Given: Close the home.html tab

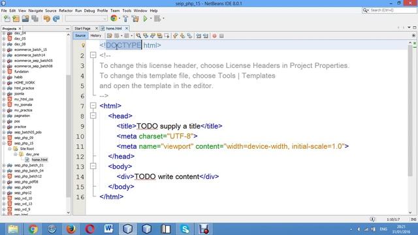Looking at the screenshot, I should point(127,28).
